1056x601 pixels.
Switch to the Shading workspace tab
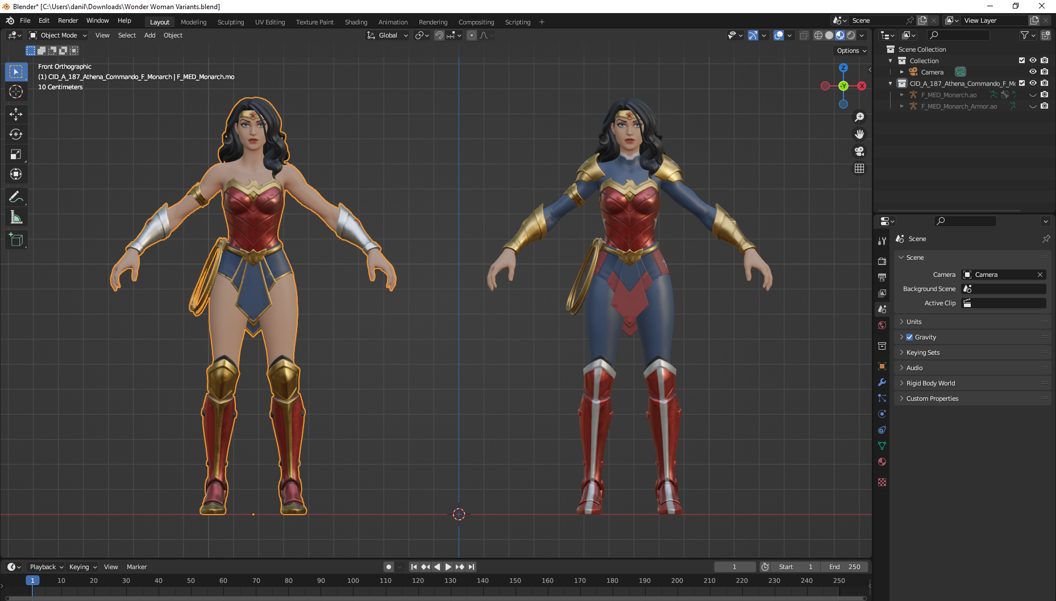[x=356, y=22]
